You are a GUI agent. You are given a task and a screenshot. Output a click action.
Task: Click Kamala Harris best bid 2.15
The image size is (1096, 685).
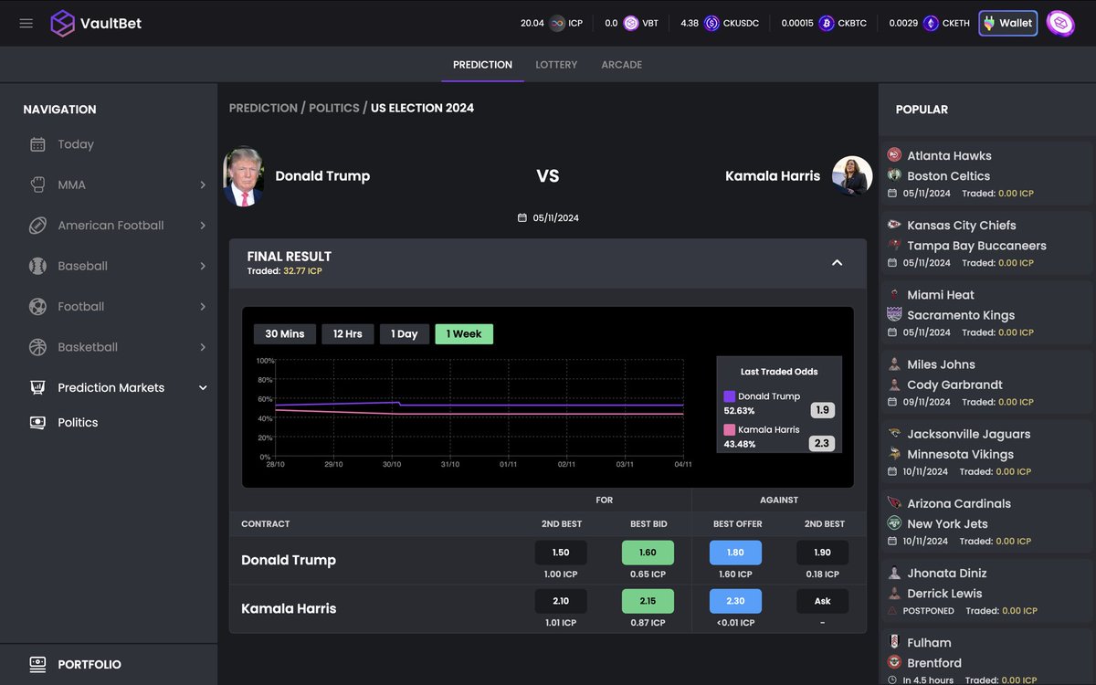[x=648, y=601]
